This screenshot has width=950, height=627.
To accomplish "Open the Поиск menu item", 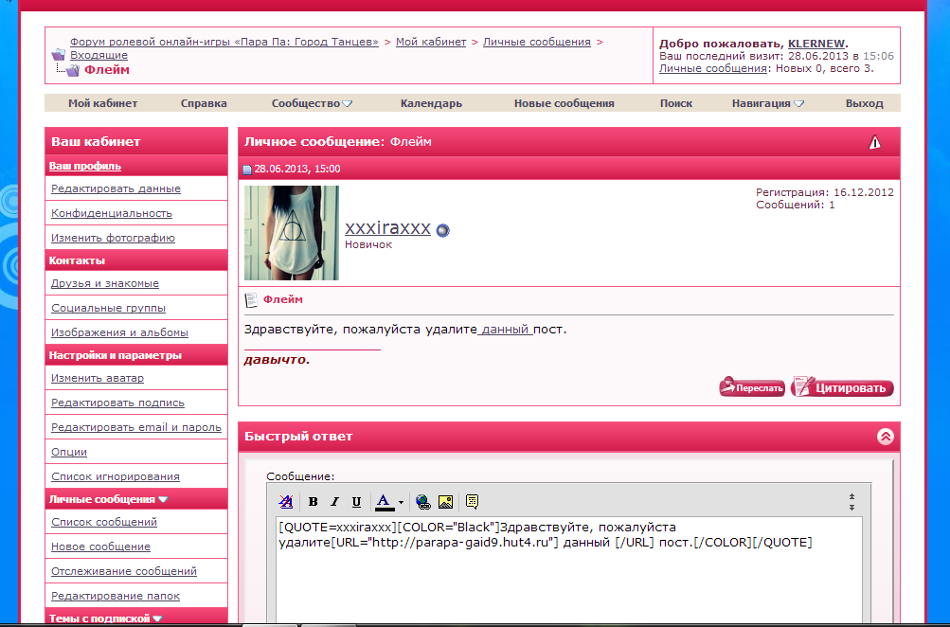I will tap(676, 103).
